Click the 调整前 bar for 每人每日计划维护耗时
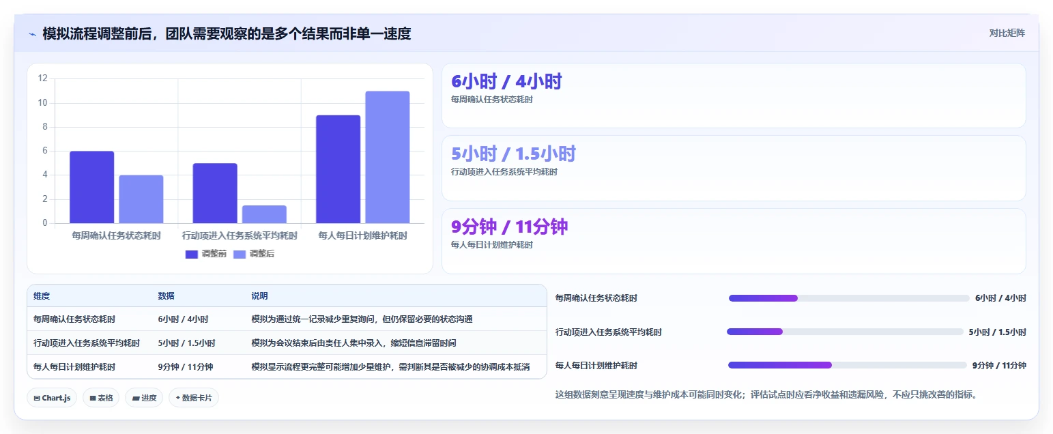The image size is (1053, 434). tap(338, 169)
